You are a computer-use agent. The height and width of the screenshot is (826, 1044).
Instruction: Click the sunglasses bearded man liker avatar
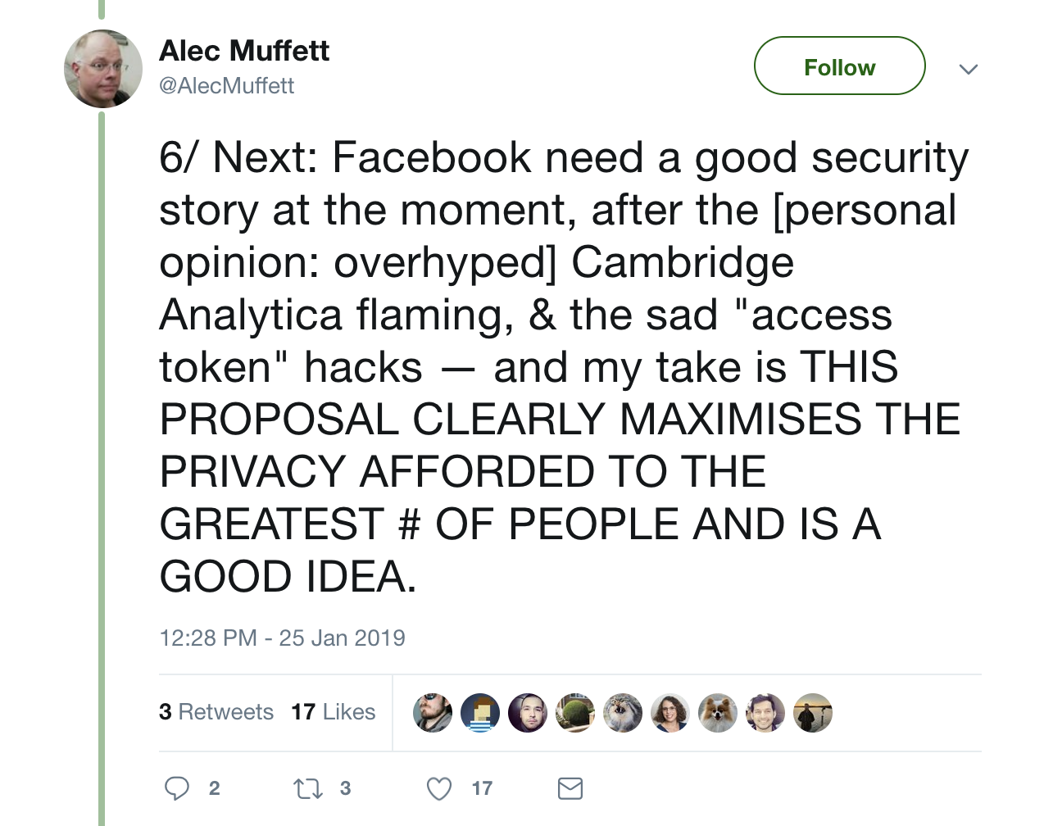coord(433,712)
